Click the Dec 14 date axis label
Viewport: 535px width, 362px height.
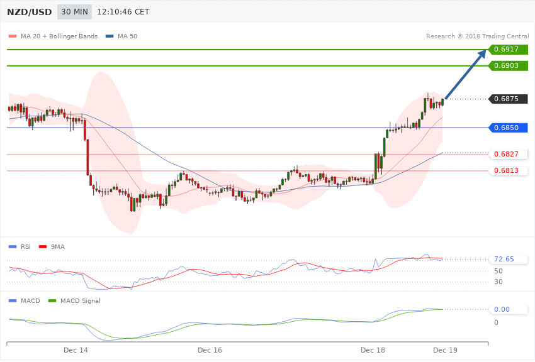click(x=76, y=350)
